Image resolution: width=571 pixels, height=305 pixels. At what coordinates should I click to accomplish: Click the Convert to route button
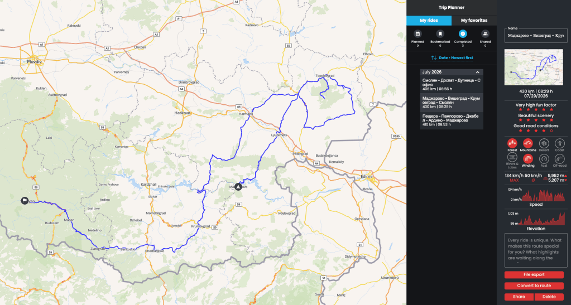tap(534, 285)
